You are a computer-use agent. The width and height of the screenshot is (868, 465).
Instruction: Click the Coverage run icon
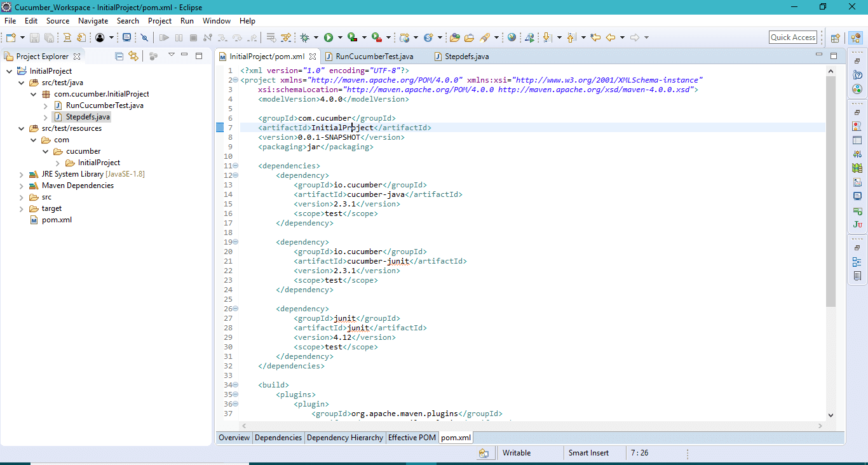(352, 37)
